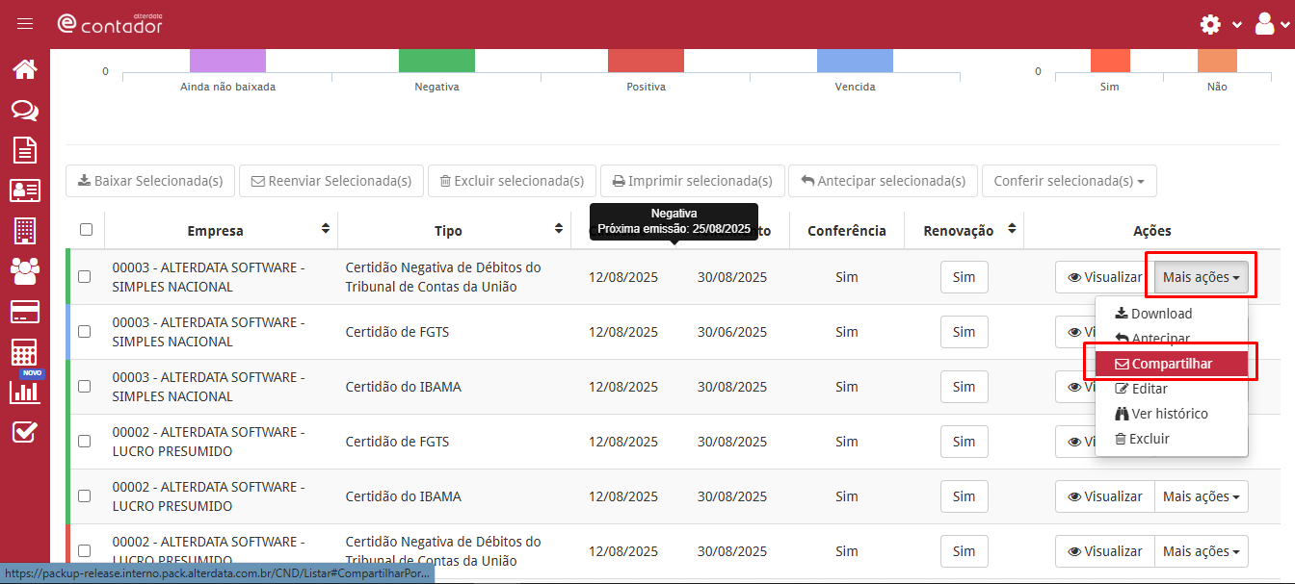Toggle the select-all checkbox in header

click(x=86, y=229)
